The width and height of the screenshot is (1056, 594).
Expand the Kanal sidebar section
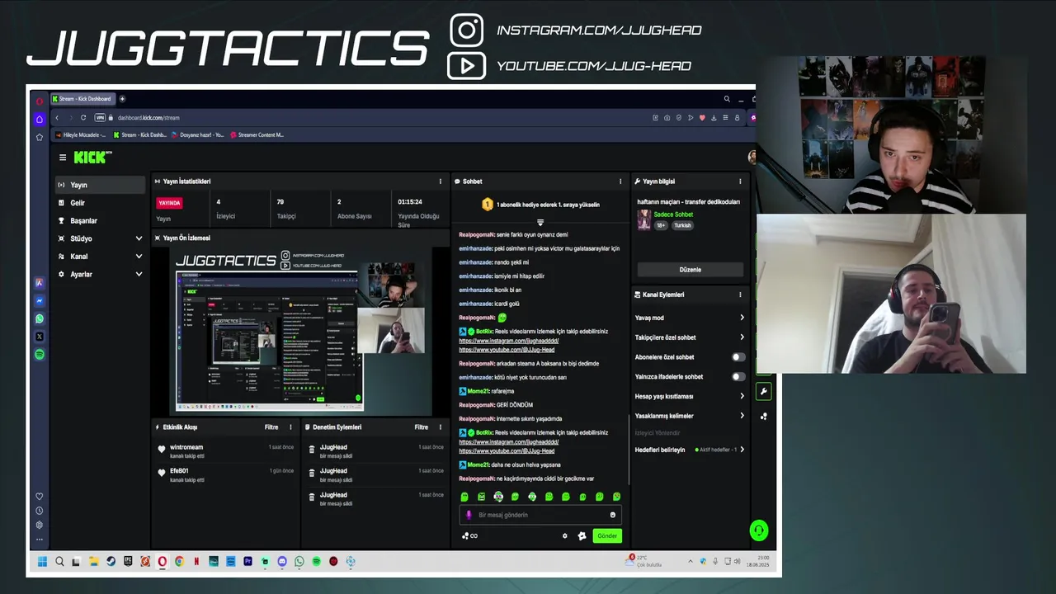pos(139,257)
